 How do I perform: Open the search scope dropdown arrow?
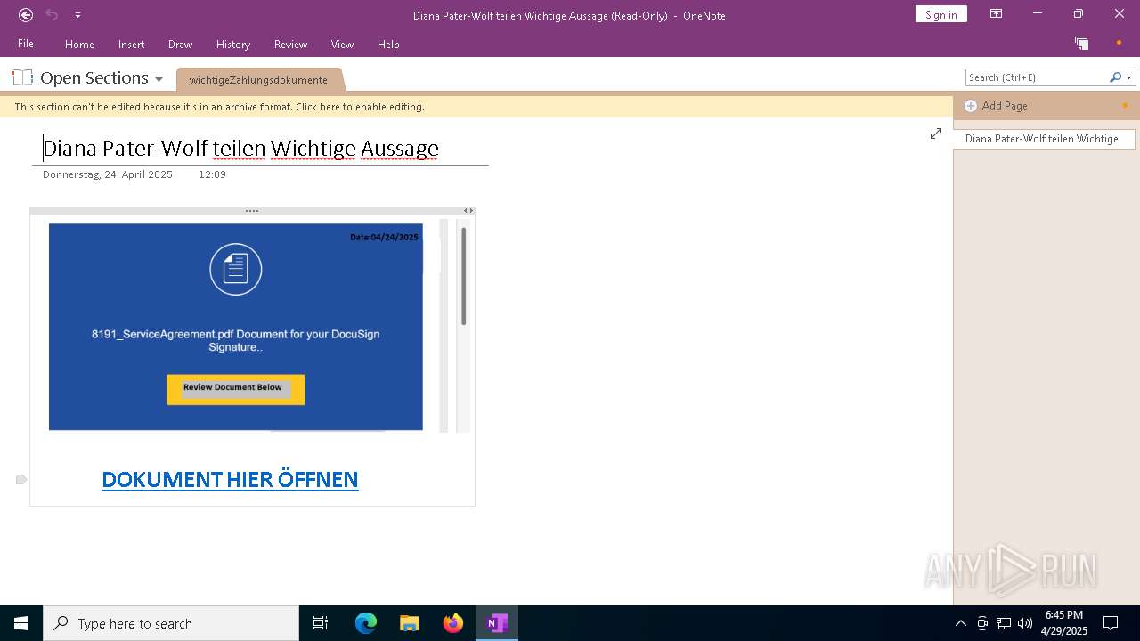pyautogui.click(x=1129, y=77)
